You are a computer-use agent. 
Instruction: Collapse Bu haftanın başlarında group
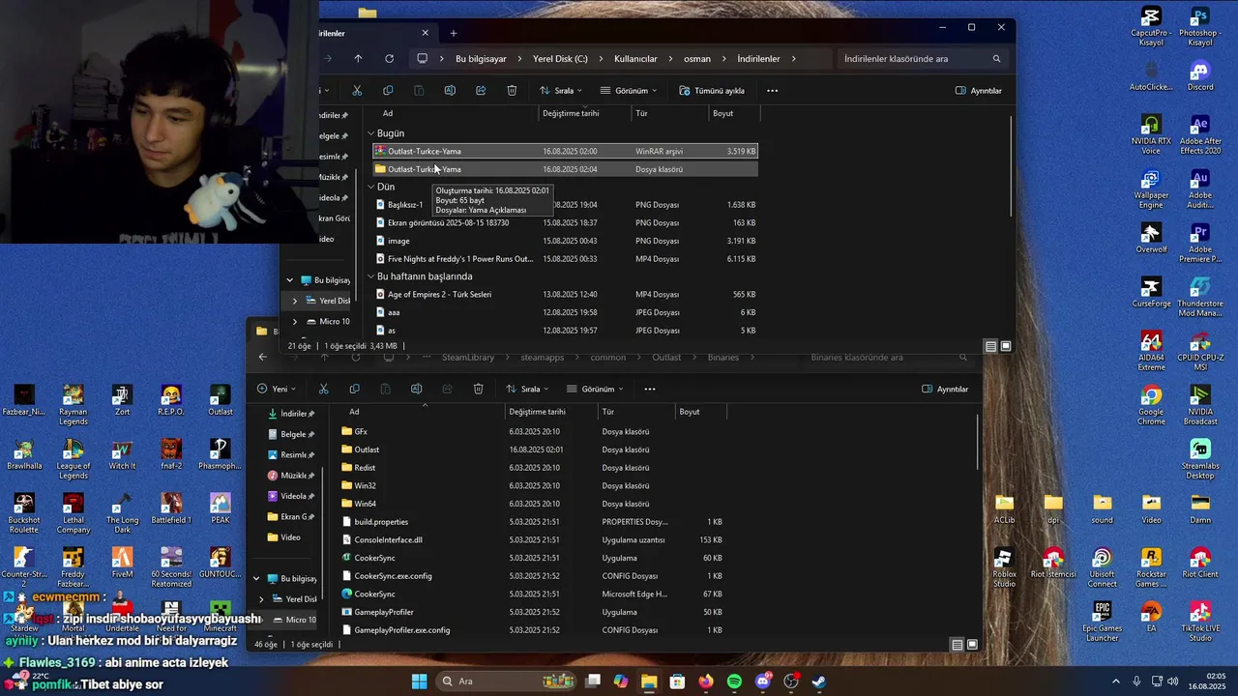(x=371, y=276)
